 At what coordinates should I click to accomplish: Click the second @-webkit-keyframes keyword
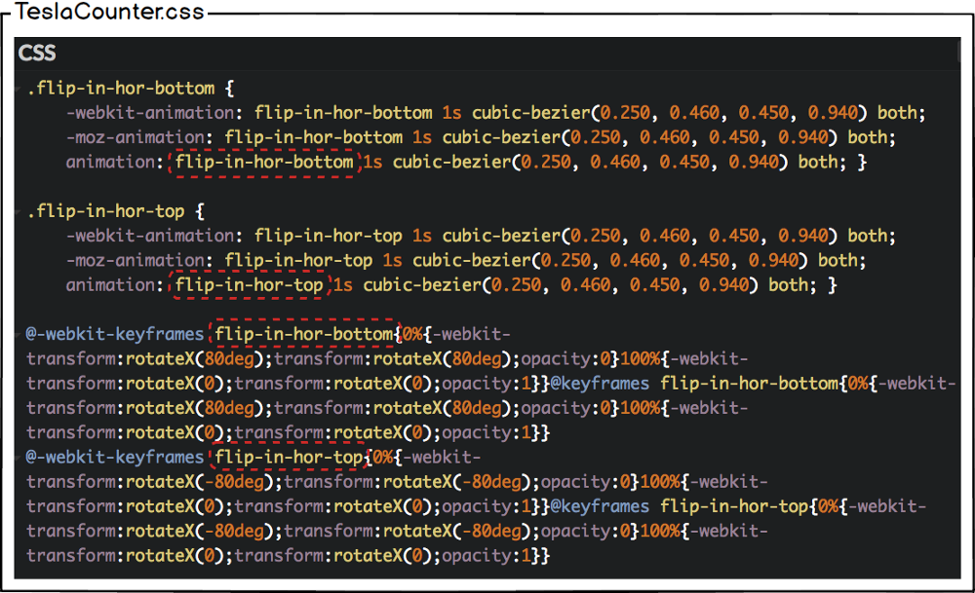pyautogui.click(x=115, y=457)
